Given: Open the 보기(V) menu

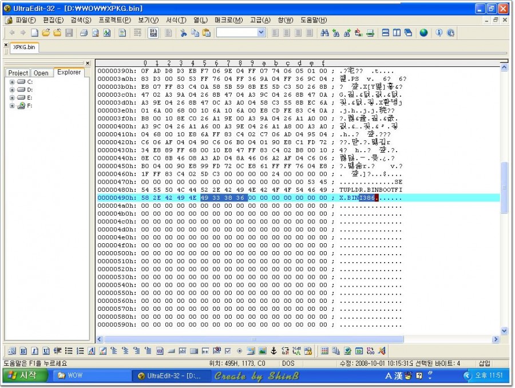Looking at the screenshot, I should point(148,20).
